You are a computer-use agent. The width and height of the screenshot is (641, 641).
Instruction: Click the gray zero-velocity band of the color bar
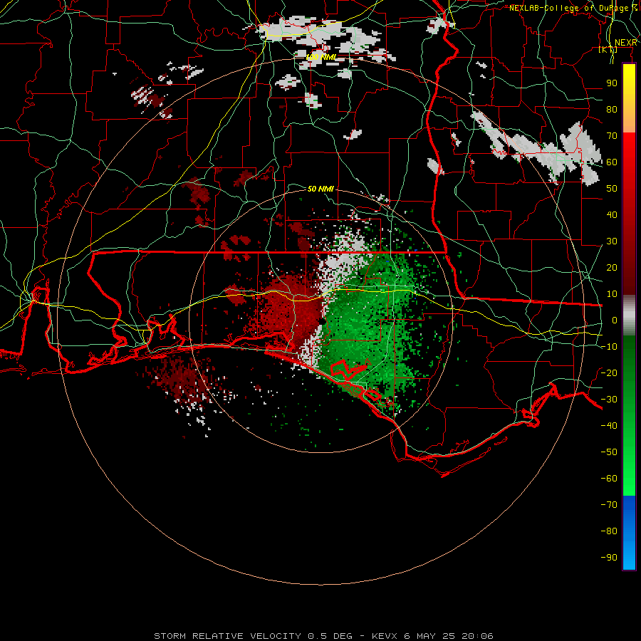629,315
